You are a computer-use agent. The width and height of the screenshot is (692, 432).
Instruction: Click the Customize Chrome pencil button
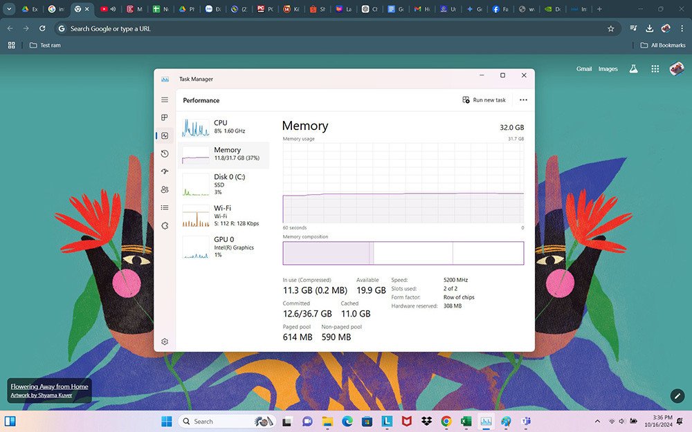coord(677,395)
